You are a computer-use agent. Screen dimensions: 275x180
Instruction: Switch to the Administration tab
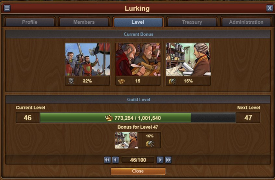coord(246,22)
